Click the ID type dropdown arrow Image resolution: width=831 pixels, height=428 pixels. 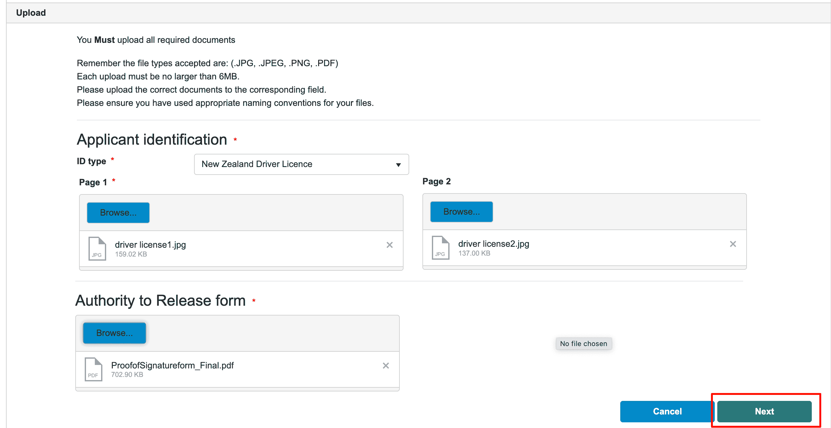pyautogui.click(x=398, y=165)
